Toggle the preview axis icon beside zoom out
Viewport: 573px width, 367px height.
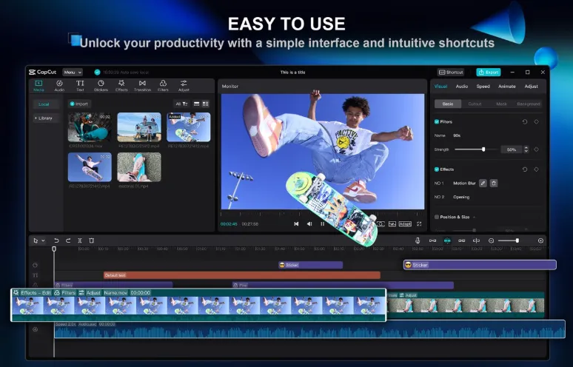point(476,240)
